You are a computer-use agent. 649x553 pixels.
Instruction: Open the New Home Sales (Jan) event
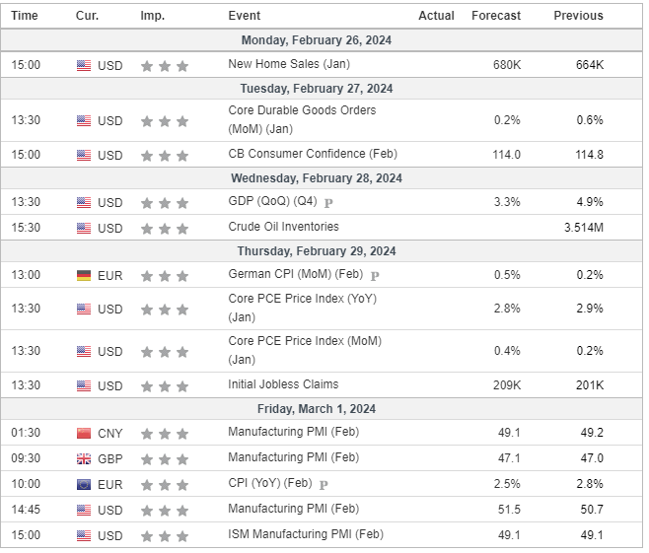click(288, 64)
